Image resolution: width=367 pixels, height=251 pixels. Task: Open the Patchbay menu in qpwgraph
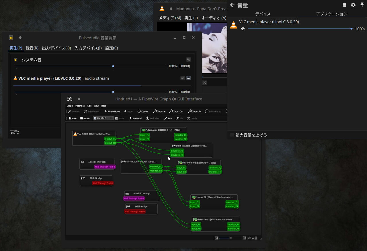coord(80,106)
